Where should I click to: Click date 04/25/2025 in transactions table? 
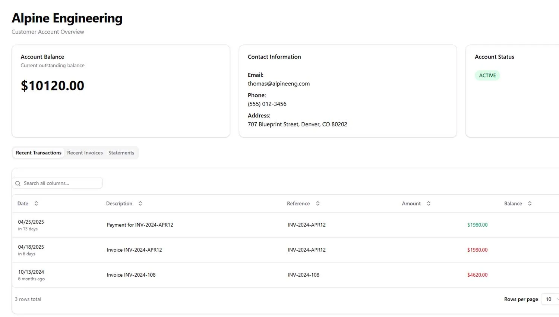pyautogui.click(x=31, y=222)
